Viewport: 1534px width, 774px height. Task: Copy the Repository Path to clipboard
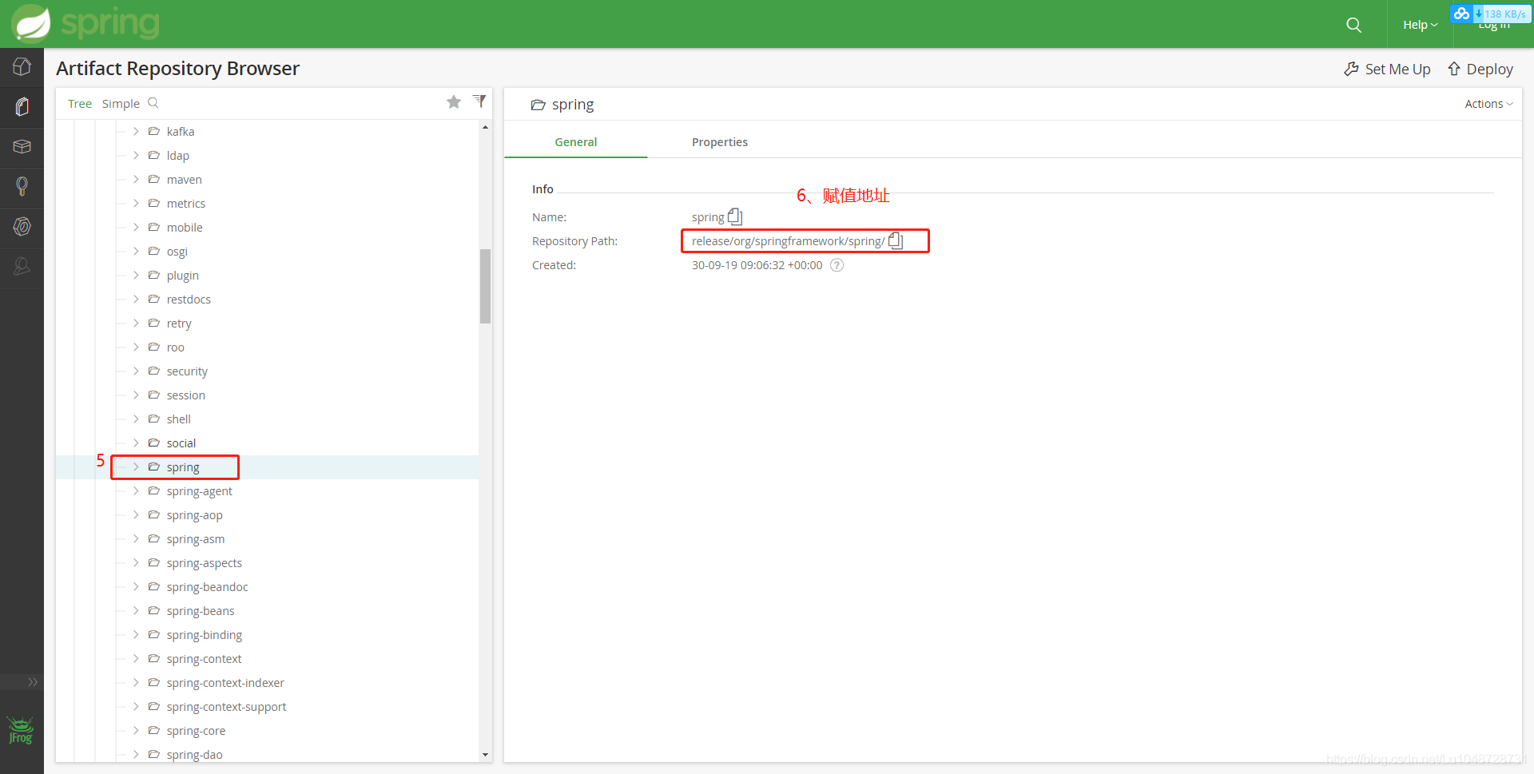pyautogui.click(x=896, y=240)
